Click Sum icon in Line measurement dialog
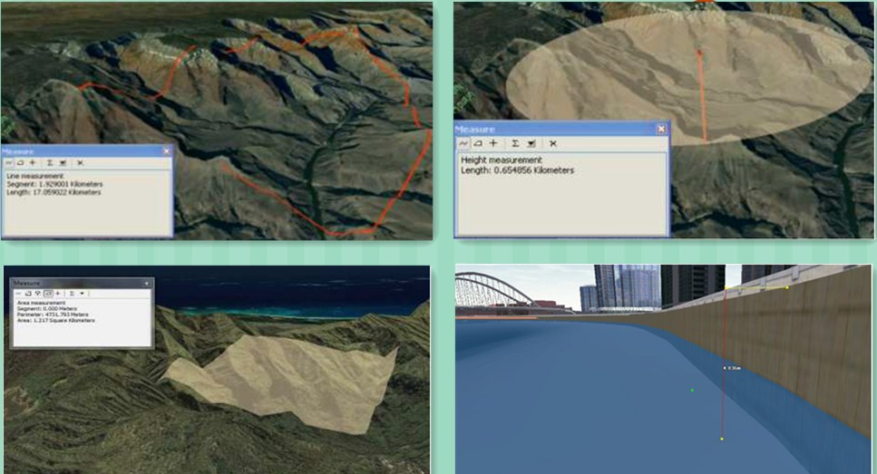Screen dimensions: 877x474 point(49,162)
